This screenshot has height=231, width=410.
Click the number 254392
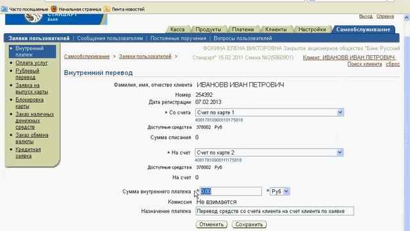(x=204, y=95)
